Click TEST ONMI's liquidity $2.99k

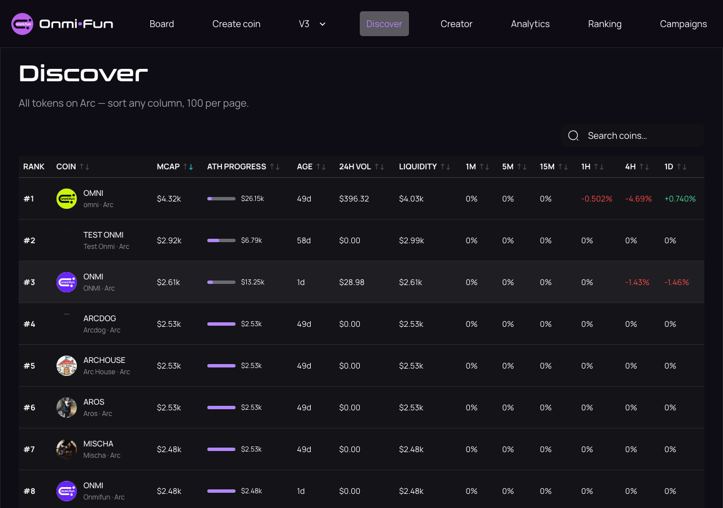coord(412,240)
